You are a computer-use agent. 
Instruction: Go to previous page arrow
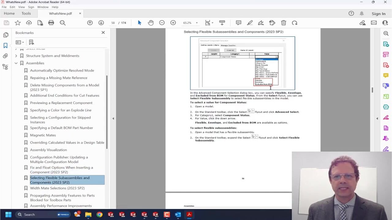tap(90, 23)
